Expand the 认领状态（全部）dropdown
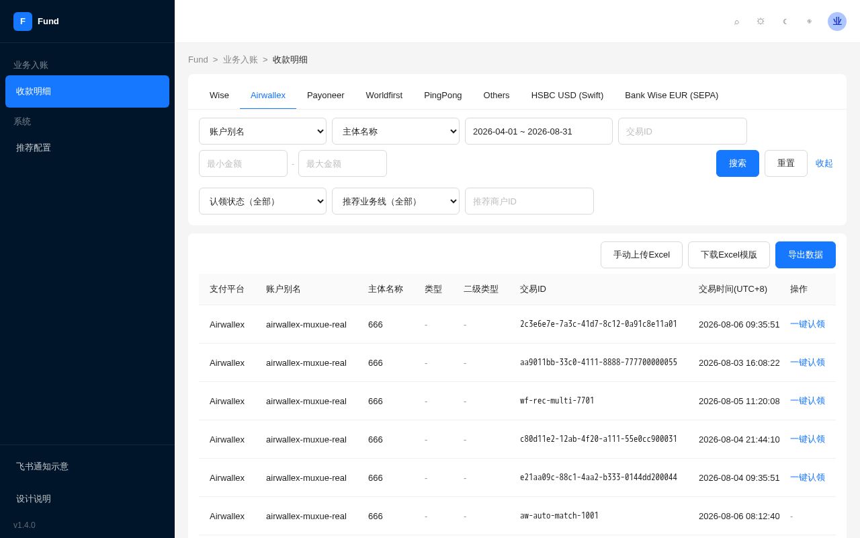 [x=263, y=201]
